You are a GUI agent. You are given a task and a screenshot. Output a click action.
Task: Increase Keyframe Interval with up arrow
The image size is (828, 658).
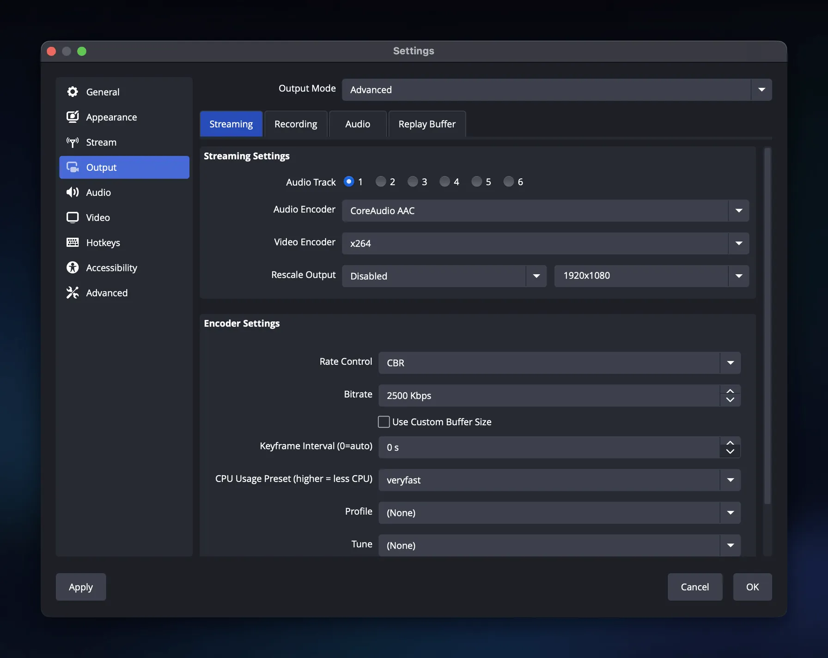coord(730,443)
